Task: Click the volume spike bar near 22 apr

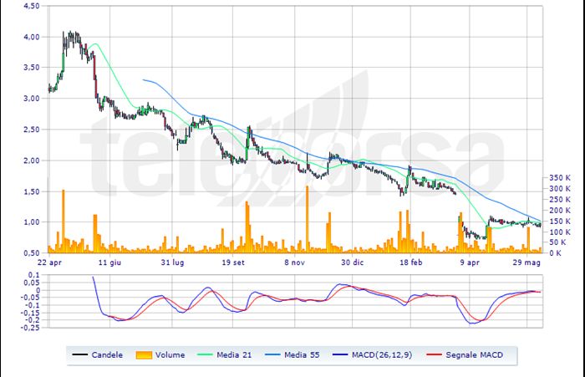Action: coord(63,222)
